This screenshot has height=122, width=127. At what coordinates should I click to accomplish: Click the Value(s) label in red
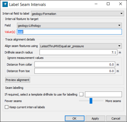pyautogui.click(x=10, y=32)
